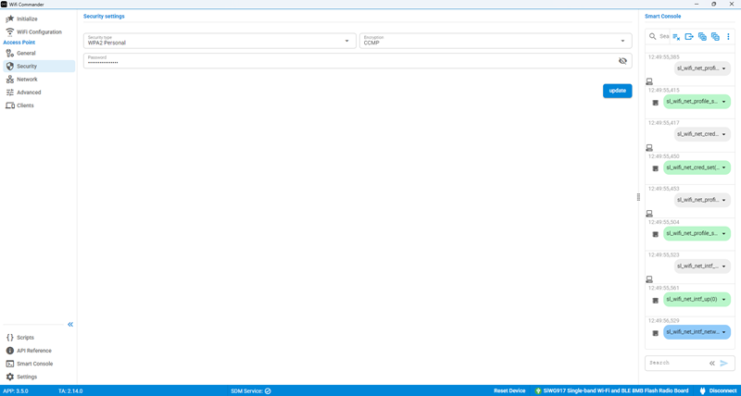
Task: Click the device chip icon at 12:49:56,529 entry
Action: coord(656,333)
